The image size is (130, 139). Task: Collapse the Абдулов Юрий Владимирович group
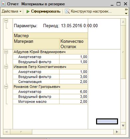6,52
